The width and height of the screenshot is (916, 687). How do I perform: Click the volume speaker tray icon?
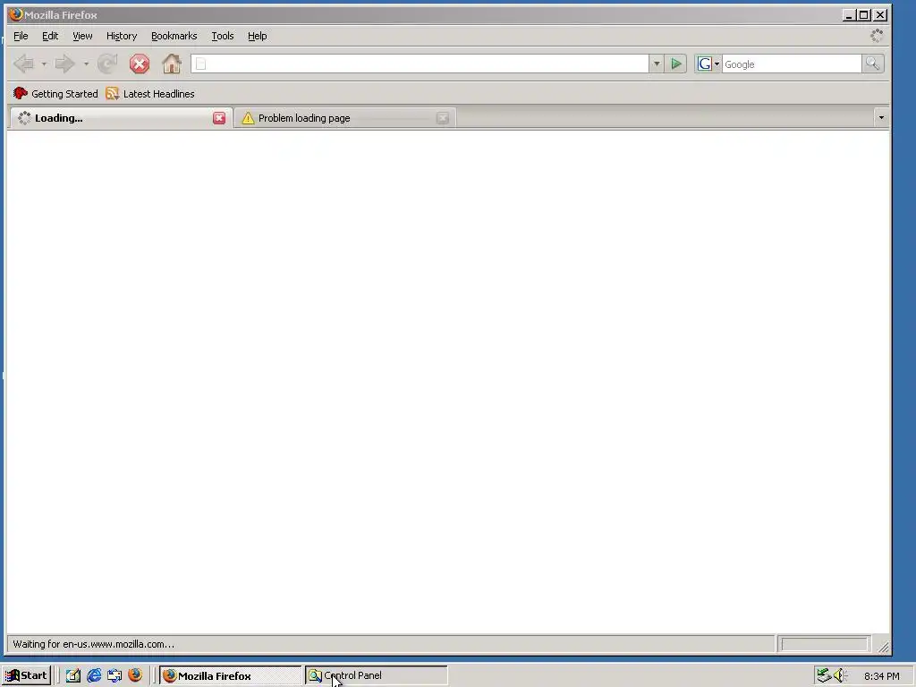click(x=840, y=675)
